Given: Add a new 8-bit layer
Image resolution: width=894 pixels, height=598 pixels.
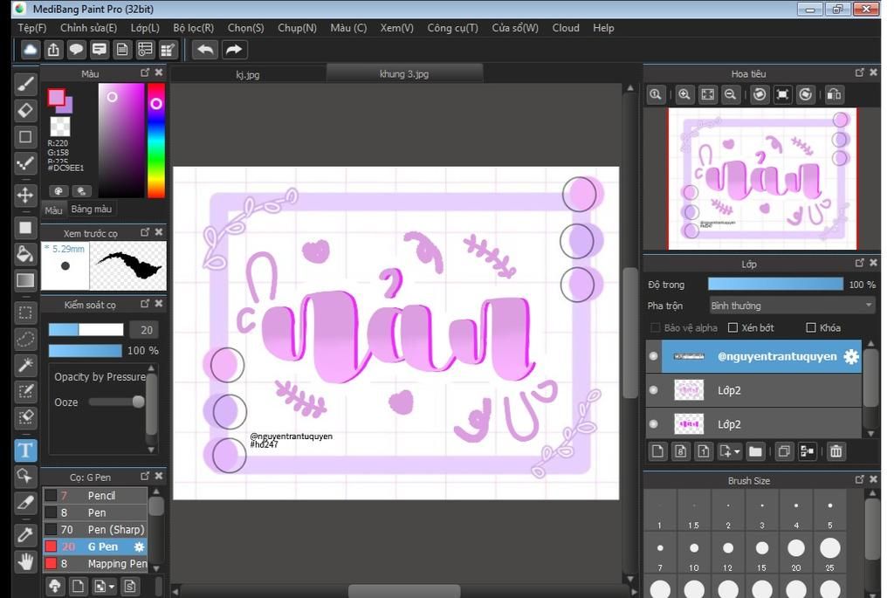Looking at the screenshot, I should click(x=680, y=451).
